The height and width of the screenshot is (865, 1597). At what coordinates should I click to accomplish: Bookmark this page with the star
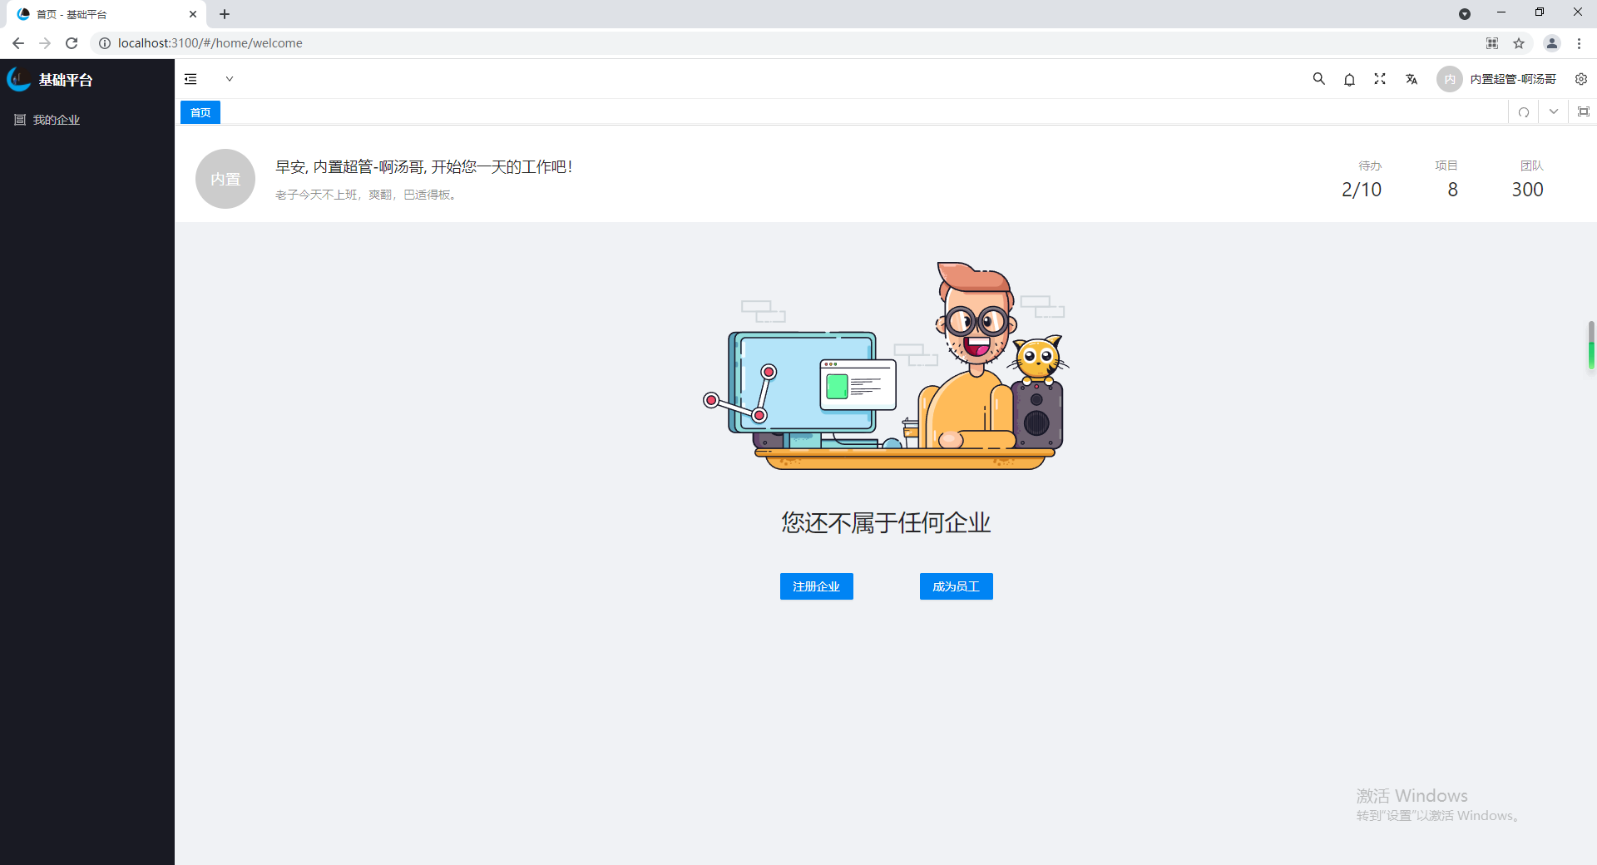pyautogui.click(x=1520, y=43)
